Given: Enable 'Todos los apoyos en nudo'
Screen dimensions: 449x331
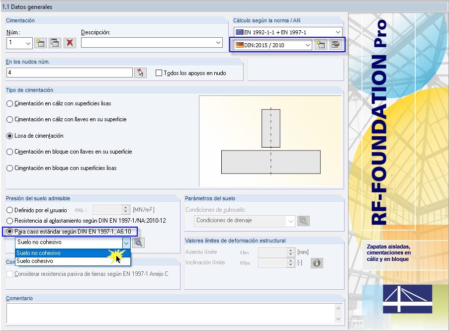Looking at the screenshot, I should coord(158,73).
